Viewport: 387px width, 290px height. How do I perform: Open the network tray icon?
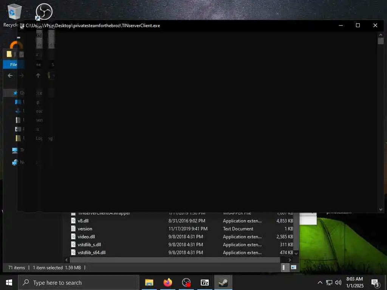329,282
